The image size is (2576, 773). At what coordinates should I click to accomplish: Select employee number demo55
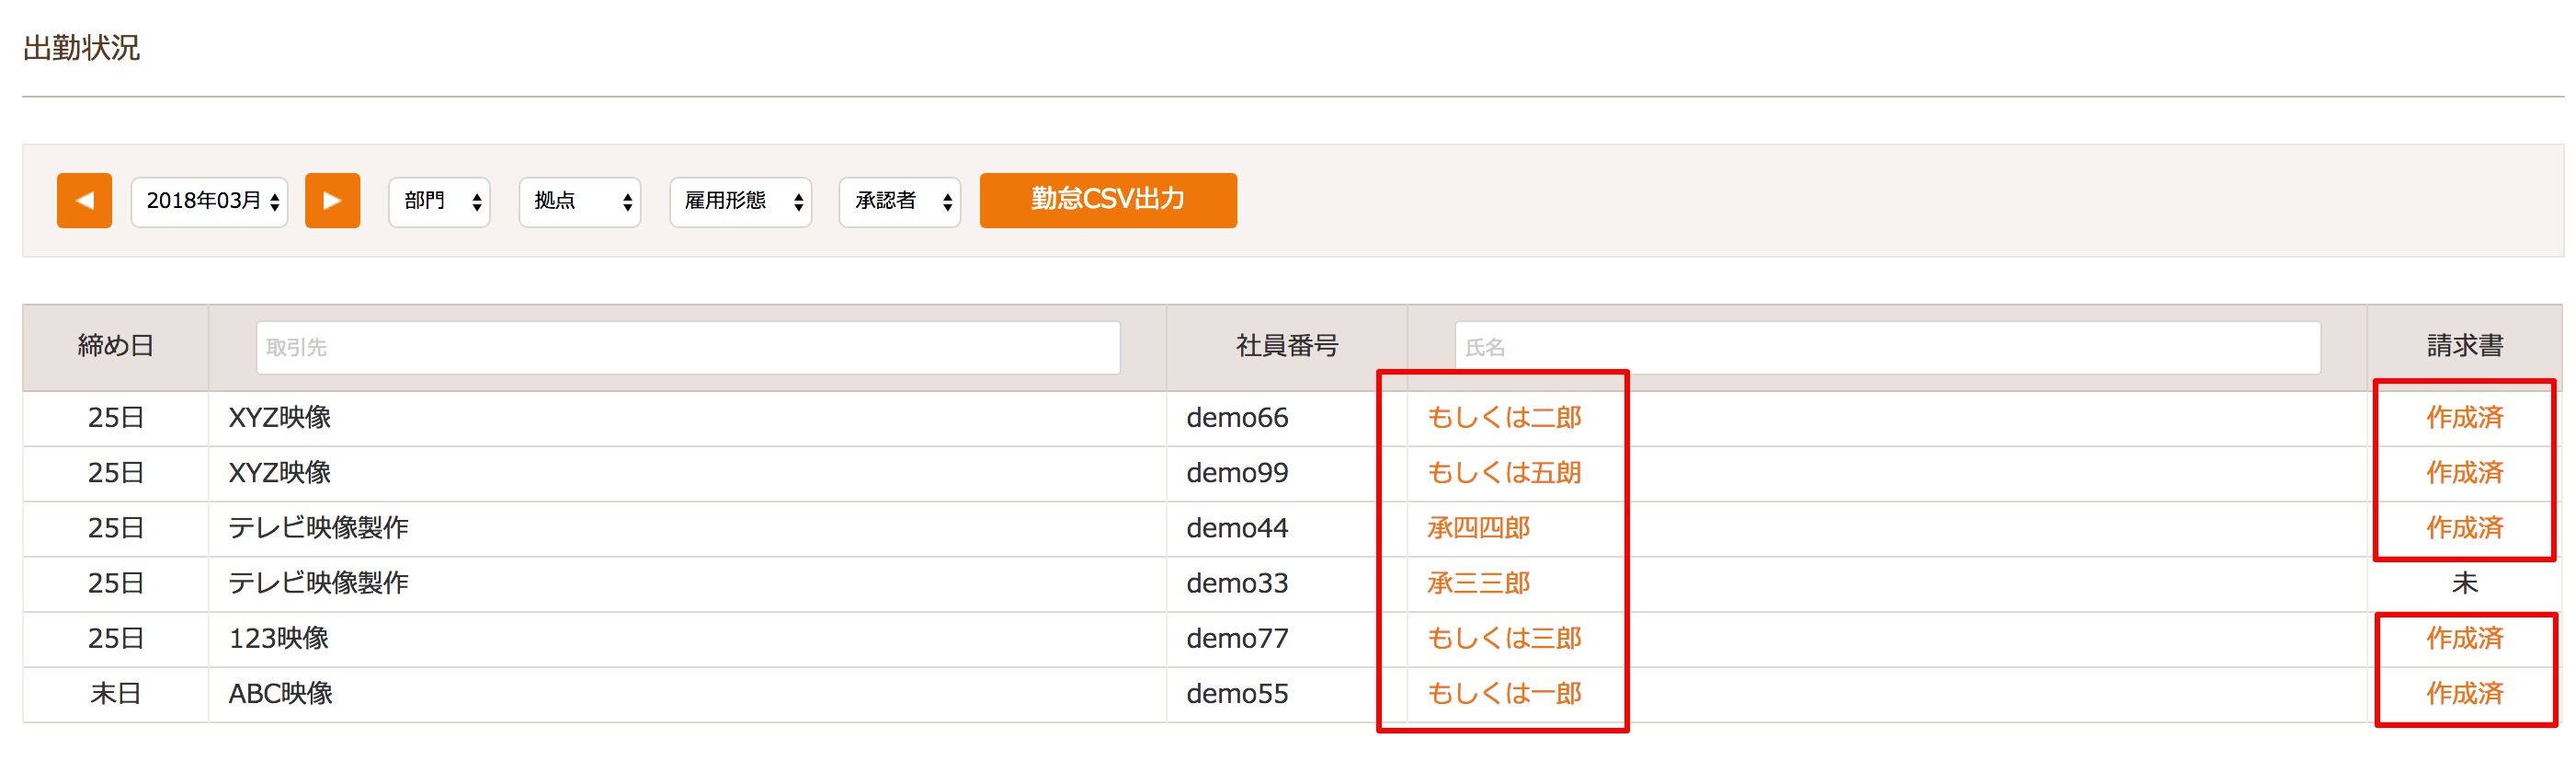click(1237, 693)
